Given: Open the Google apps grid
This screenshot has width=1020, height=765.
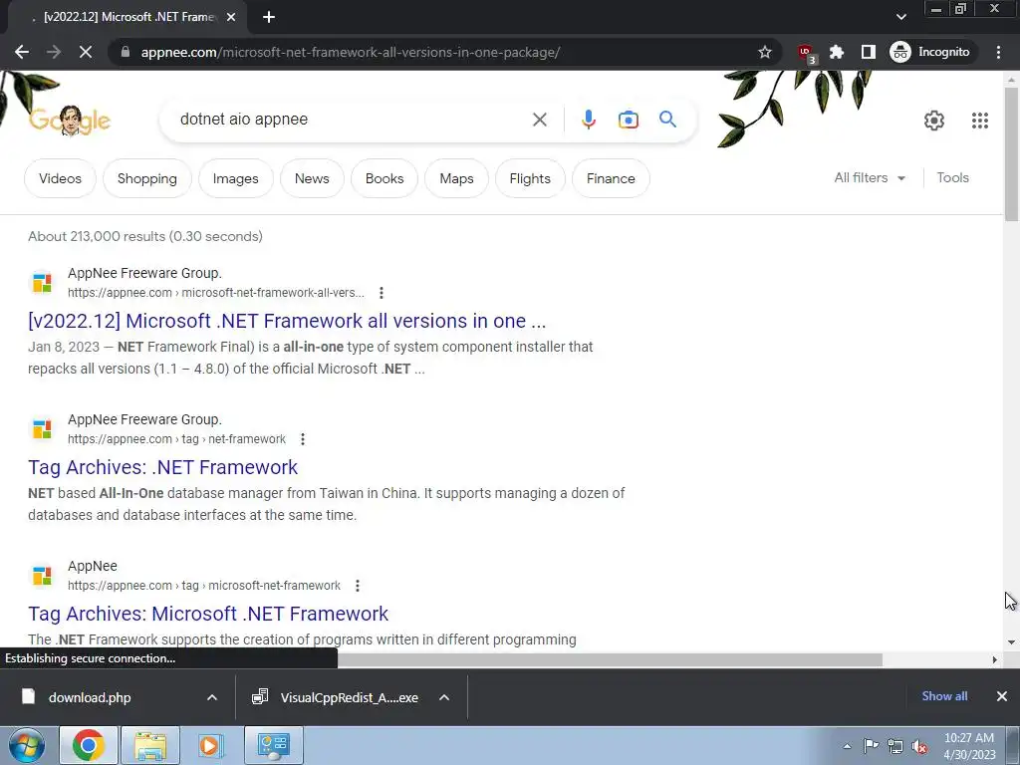Looking at the screenshot, I should tap(980, 121).
